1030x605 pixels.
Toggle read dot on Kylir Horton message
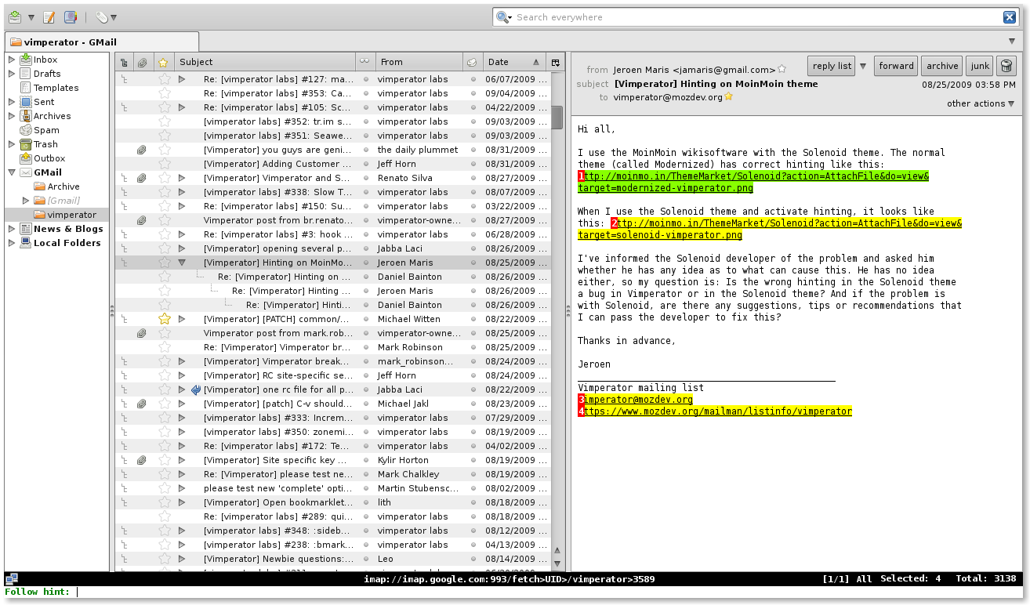pyautogui.click(x=365, y=460)
